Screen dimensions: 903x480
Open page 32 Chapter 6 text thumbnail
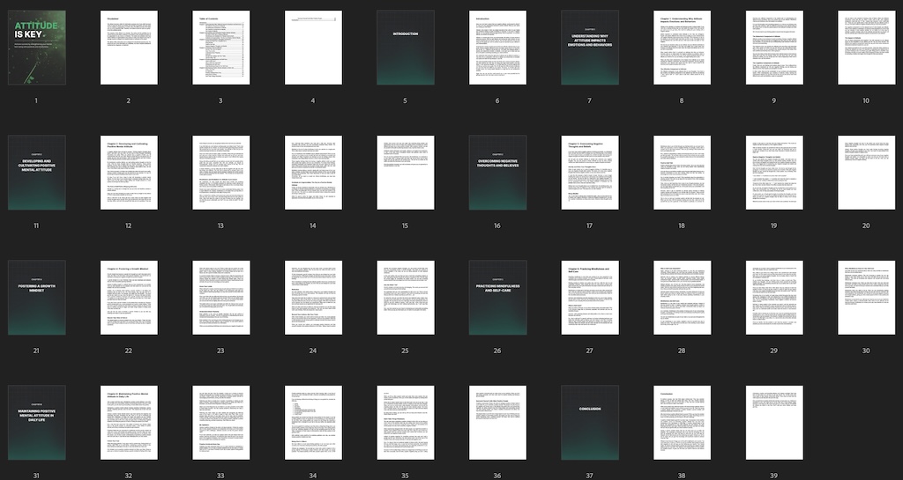[129, 423]
